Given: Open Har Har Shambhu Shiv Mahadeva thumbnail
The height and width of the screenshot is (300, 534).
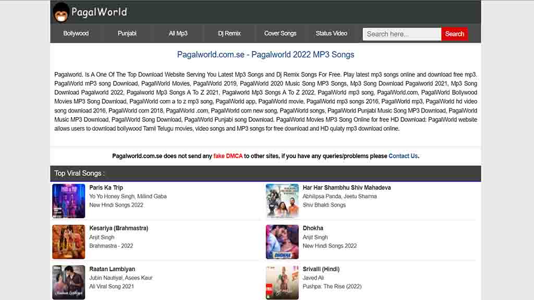Looking at the screenshot, I should click(282, 201).
